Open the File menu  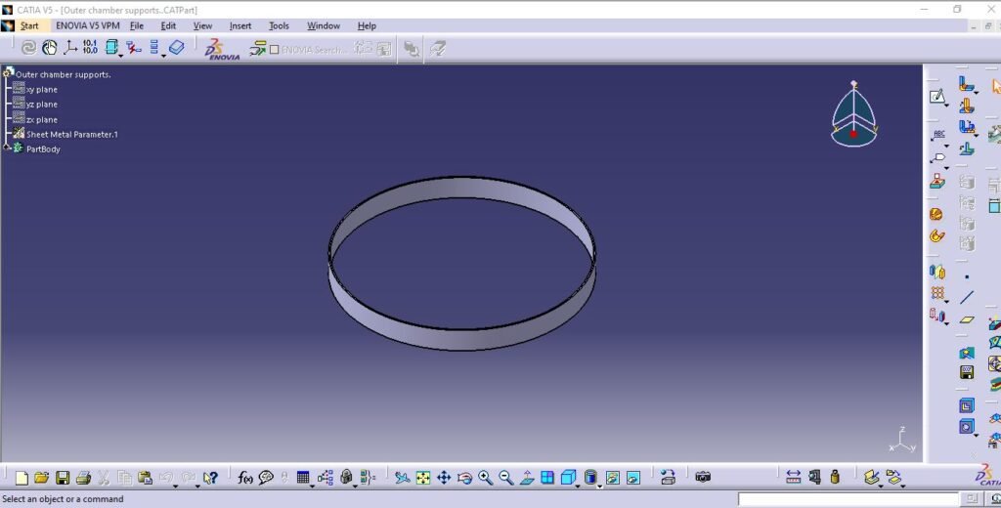(137, 25)
